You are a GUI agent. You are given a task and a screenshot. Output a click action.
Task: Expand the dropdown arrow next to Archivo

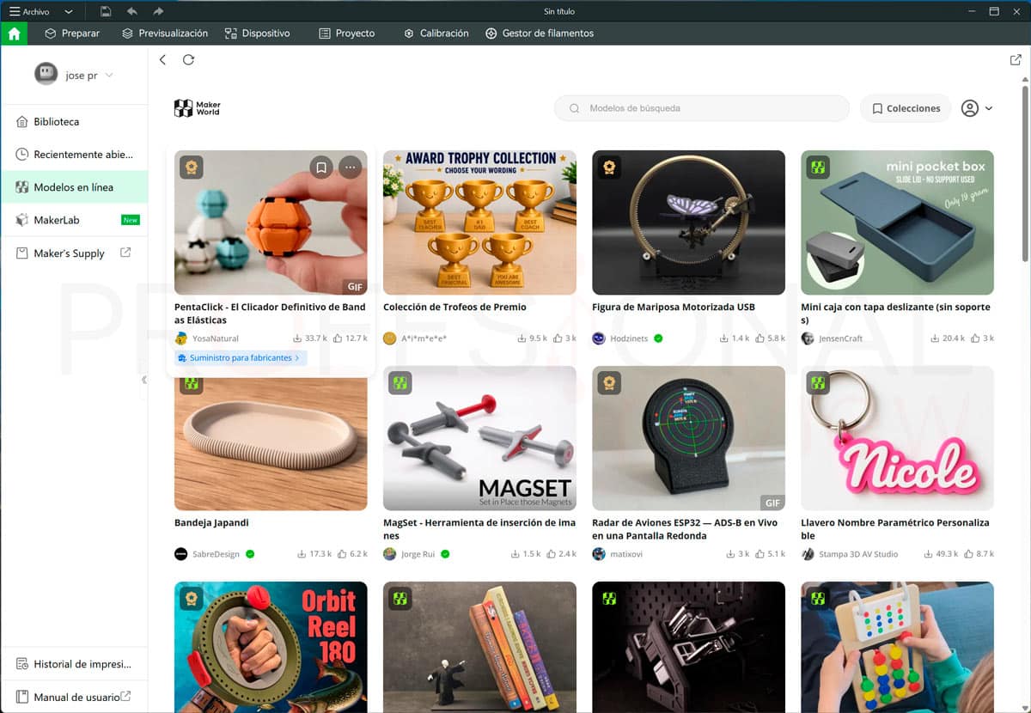click(69, 12)
